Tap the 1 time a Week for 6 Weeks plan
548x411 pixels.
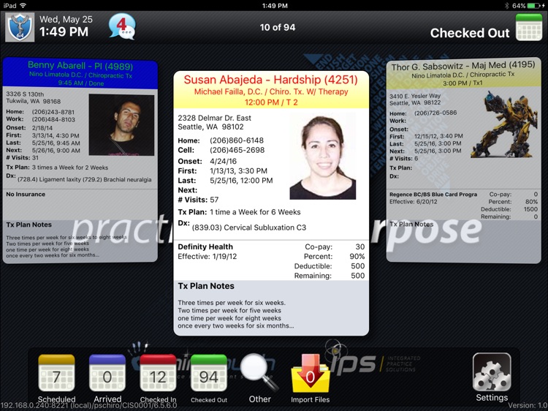coord(255,212)
